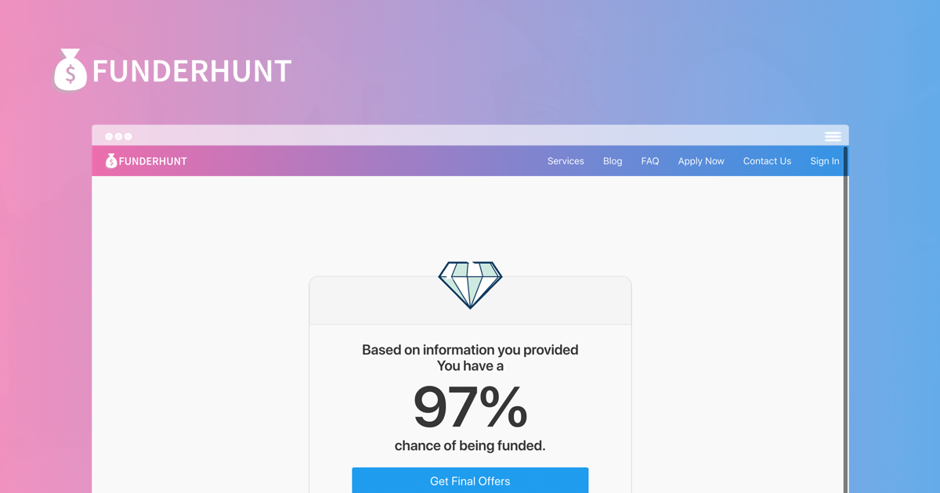Click the middle traffic-light dot in browser chrome

[x=118, y=135]
